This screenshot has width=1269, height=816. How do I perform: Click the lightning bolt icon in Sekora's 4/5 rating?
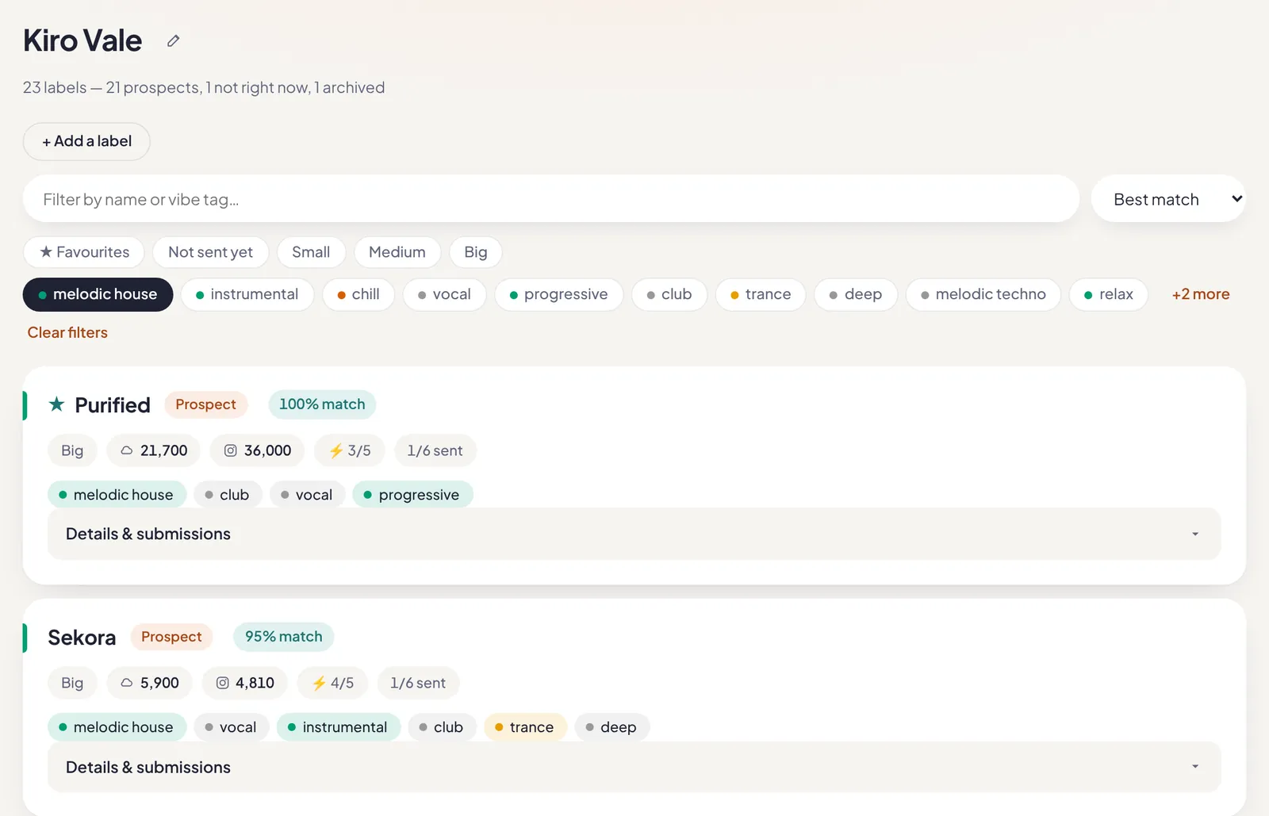tap(319, 683)
